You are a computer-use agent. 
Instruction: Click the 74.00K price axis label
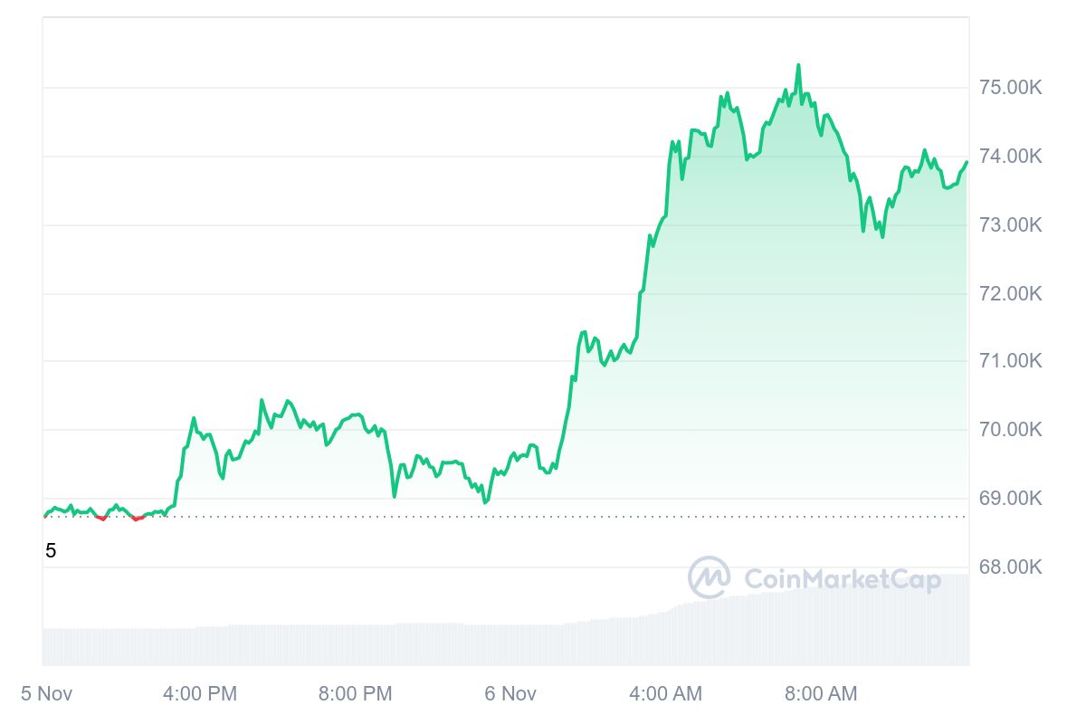[x=1012, y=157]
